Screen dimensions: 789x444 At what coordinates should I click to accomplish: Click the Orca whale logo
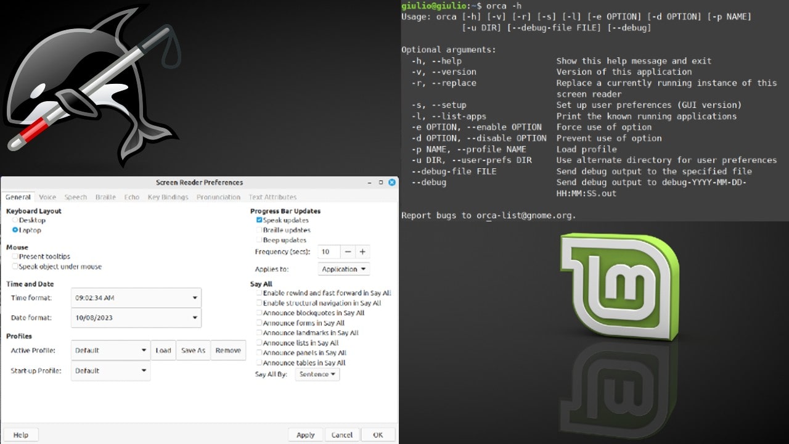(x=92, y=86)
